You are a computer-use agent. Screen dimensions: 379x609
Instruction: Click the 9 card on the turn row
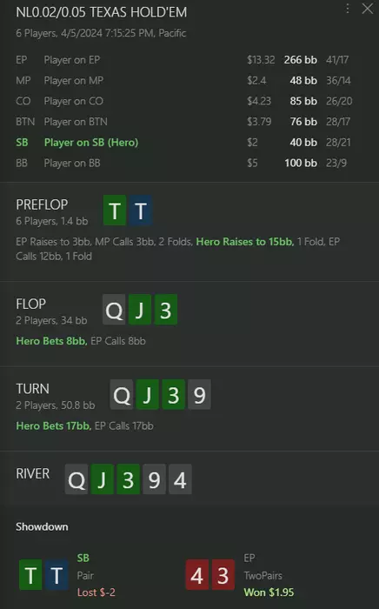(199, 395)
